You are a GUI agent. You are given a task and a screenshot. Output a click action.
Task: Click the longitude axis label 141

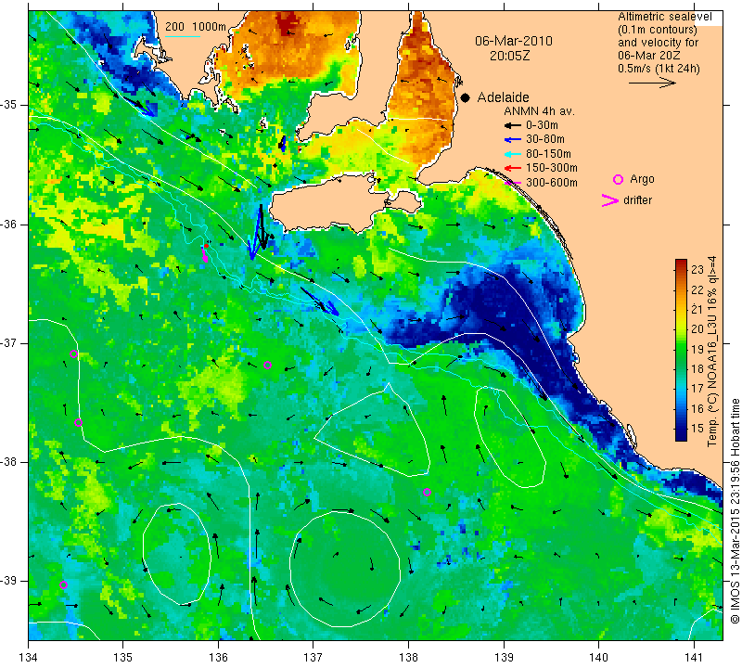694,657
